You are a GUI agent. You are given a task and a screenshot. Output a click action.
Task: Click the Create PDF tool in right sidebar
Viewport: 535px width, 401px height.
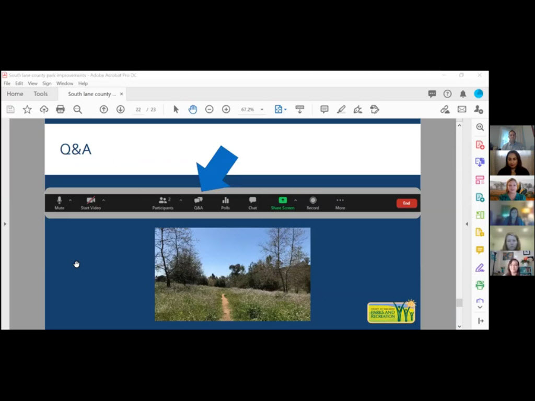[480, 145]
